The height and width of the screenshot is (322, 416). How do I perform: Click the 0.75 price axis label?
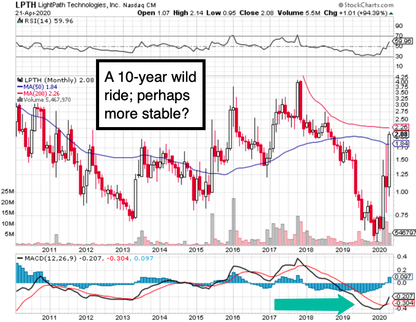[402, 214]
